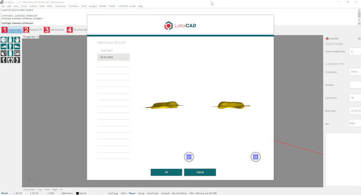Click the right foot 3D scan preview
361x195 pixels.
[231, 105]
